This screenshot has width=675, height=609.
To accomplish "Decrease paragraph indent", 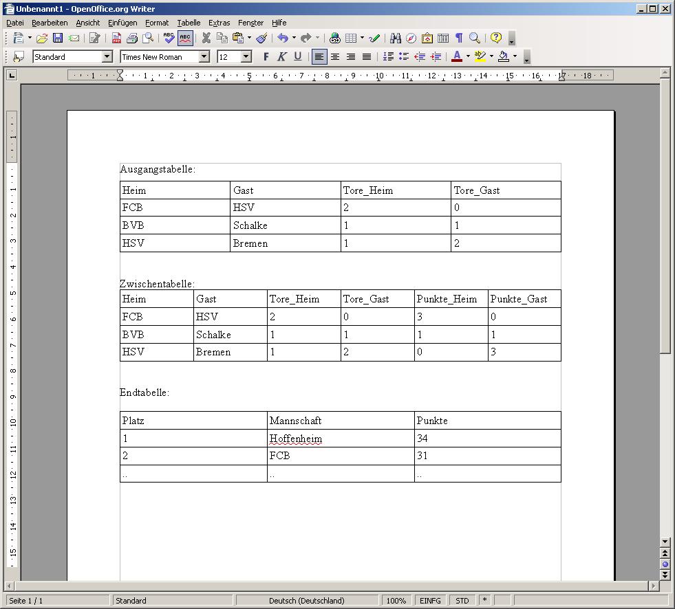I will (x=420, y=57).
